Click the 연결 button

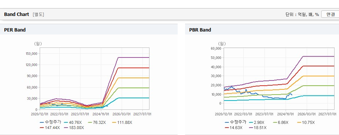pyautogui.click(x=330, y=14)
